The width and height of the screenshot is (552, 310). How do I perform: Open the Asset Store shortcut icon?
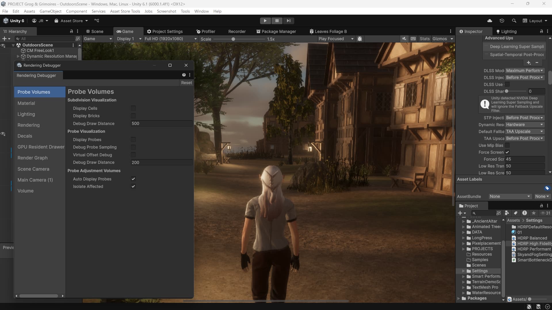[57, 20]
